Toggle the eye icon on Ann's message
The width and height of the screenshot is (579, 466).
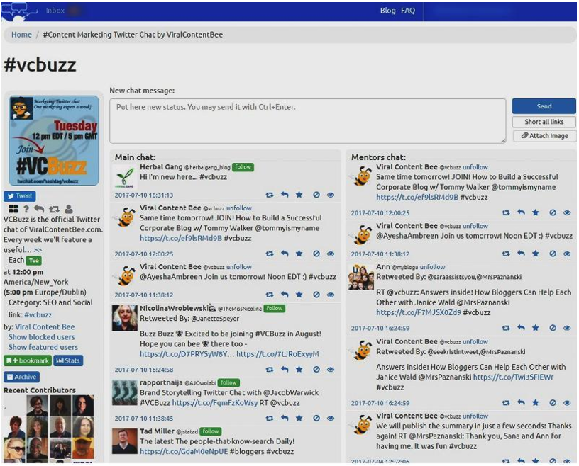point(567,328)
